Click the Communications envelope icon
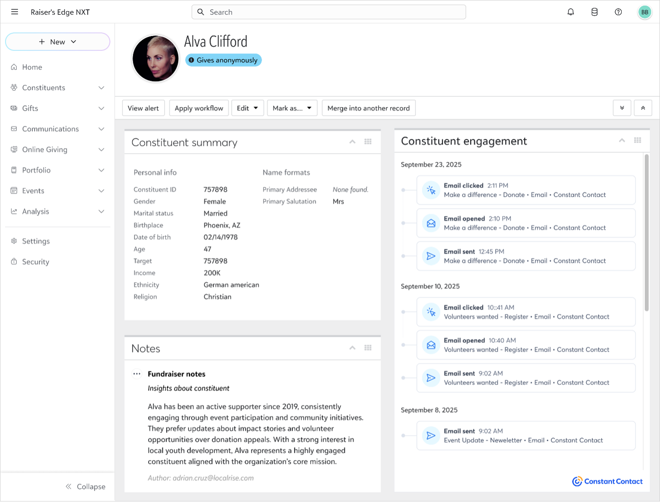The height and width of the screenshot is (503, 660). coord(14,129)
